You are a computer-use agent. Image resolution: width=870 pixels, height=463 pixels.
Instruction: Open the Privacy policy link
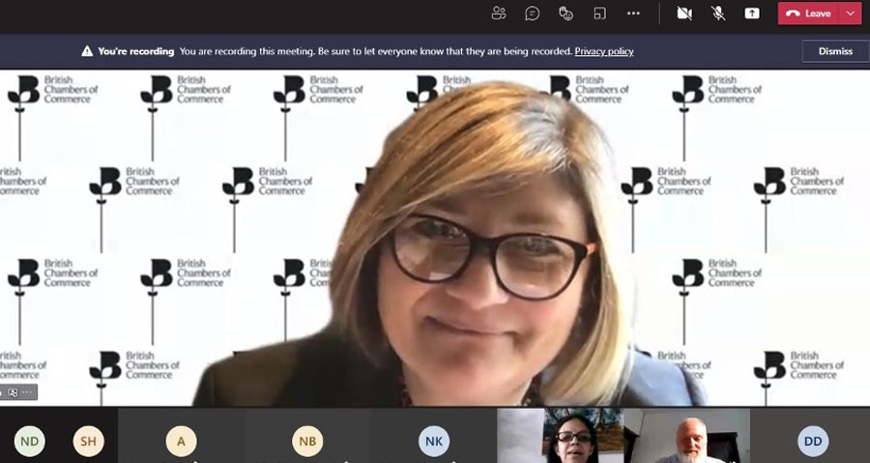tap(603, 51)
